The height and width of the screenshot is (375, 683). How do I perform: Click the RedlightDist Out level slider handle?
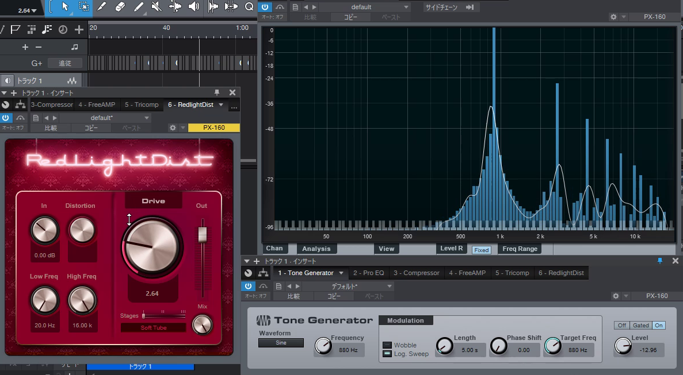click(203, 234)
